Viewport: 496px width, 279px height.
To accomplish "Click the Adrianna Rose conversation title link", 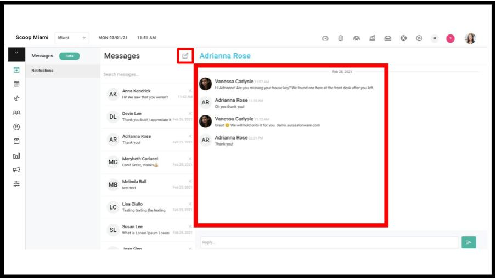I will pyautogui.click(x=225, y=56).
